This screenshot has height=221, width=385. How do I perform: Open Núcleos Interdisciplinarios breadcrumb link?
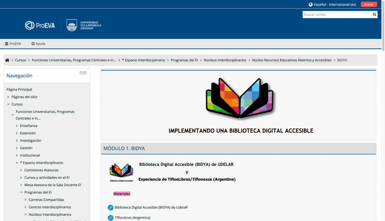[x=225, y=60]
